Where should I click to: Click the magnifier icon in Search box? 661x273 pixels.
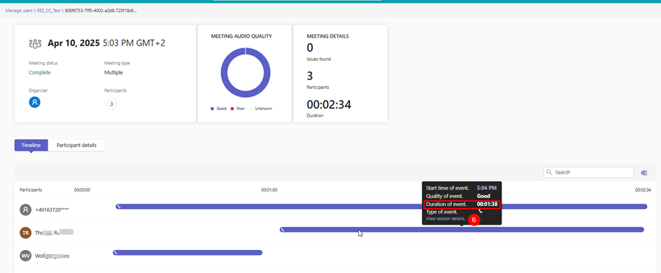(x=549, y=172)
